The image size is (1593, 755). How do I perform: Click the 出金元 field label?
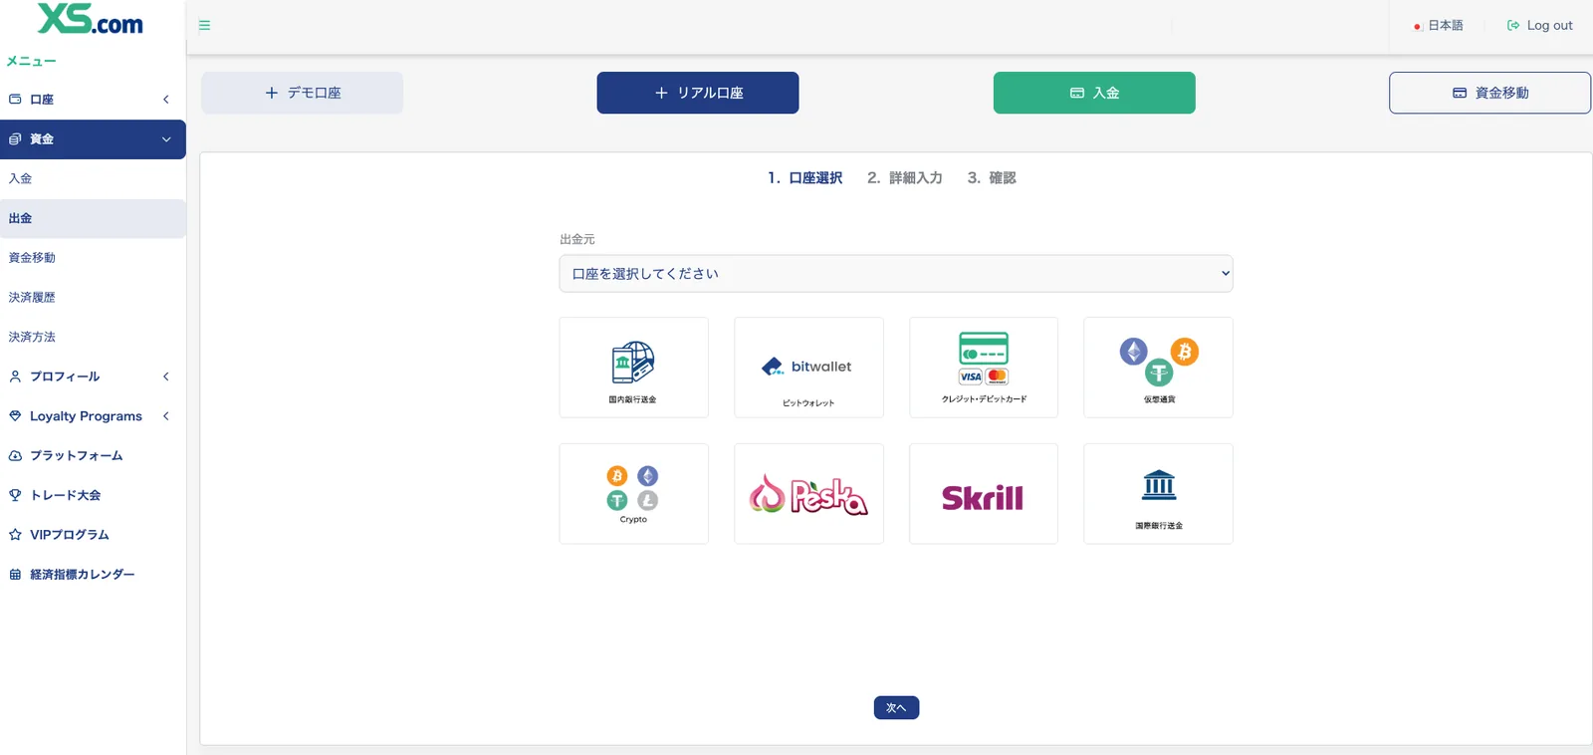click(577, 240)
